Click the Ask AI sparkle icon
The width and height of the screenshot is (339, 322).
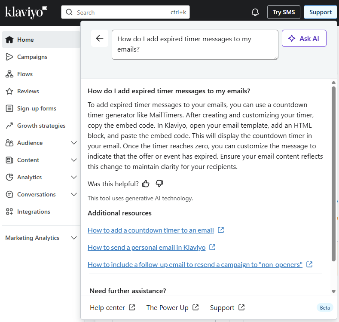[292, 38]
